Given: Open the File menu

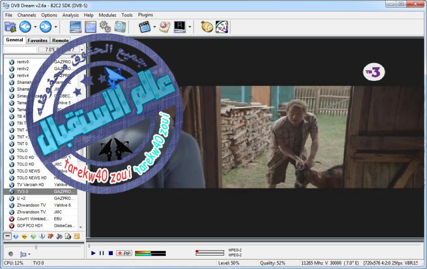Looking at the screenshot, I should point(9,15).
